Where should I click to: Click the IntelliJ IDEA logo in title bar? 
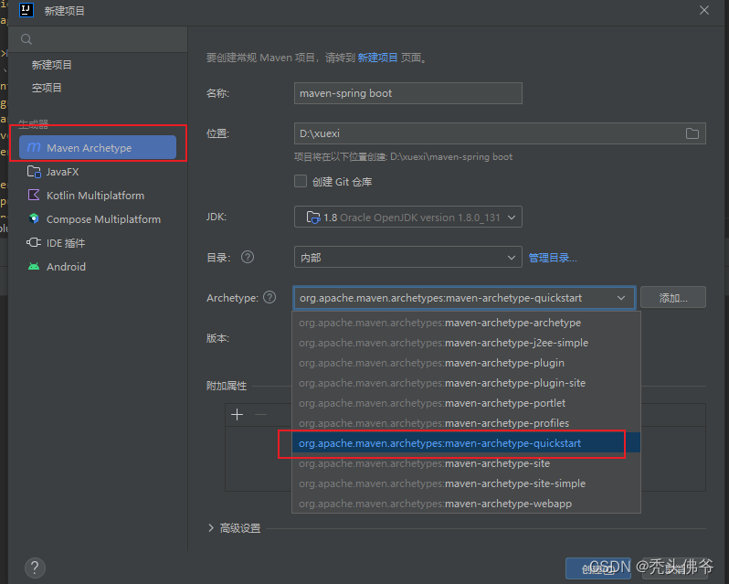(26, 10)
